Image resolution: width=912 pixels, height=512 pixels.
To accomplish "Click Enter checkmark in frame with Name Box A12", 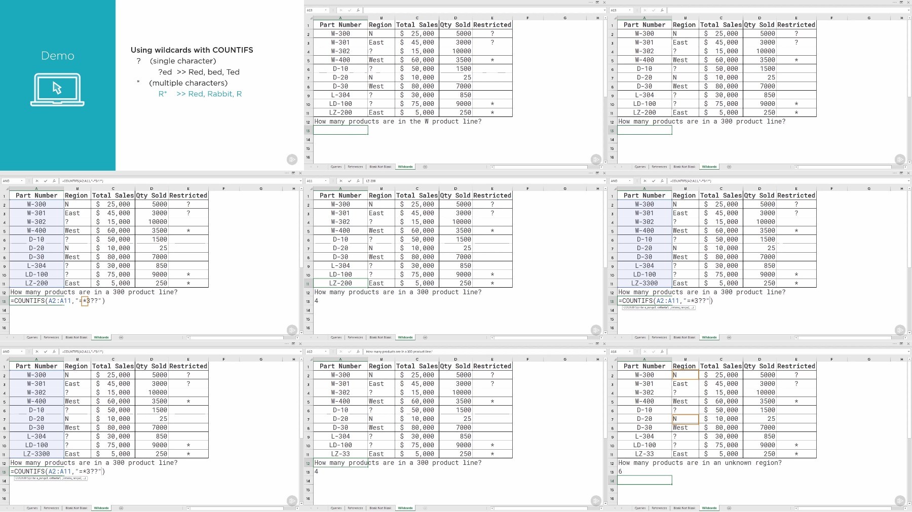I will [x=350, y=351].
